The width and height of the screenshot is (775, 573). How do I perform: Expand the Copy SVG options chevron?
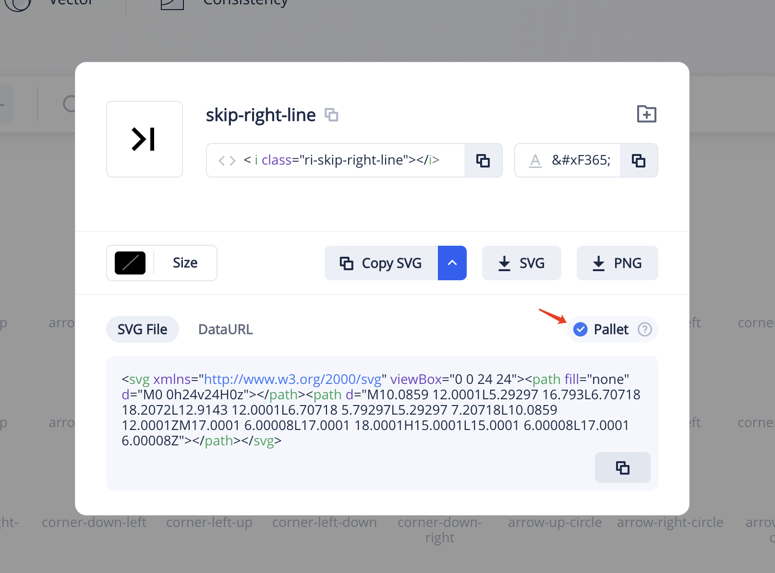tap(452, 263)
